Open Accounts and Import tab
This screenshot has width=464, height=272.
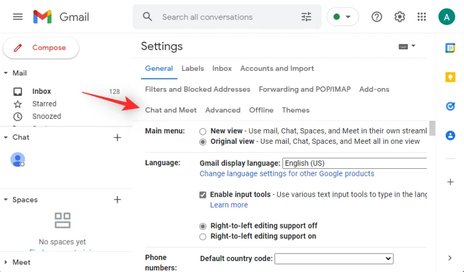(277, 68)
